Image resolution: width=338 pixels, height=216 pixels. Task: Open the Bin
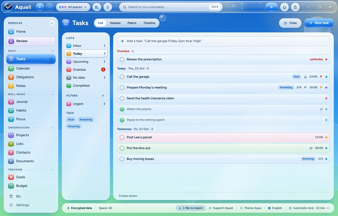click(x=31, y=196)
